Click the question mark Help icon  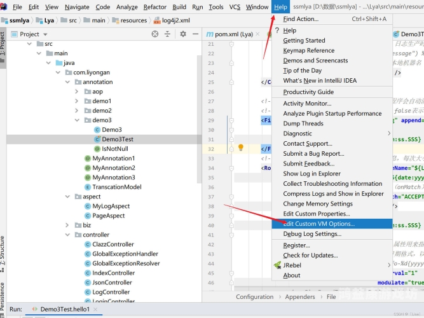click(277, 30)
